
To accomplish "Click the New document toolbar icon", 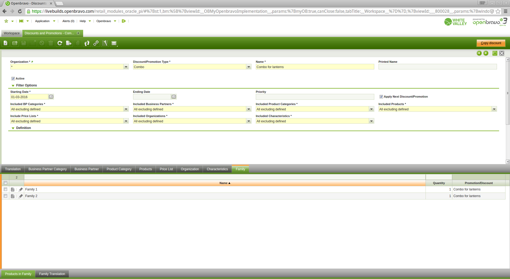I will 6,43.
